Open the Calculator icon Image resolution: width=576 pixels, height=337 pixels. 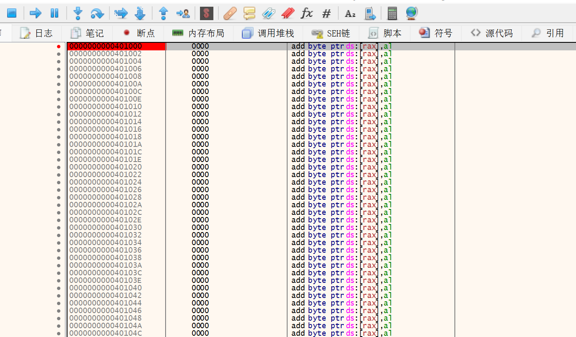tap(392, 13)
